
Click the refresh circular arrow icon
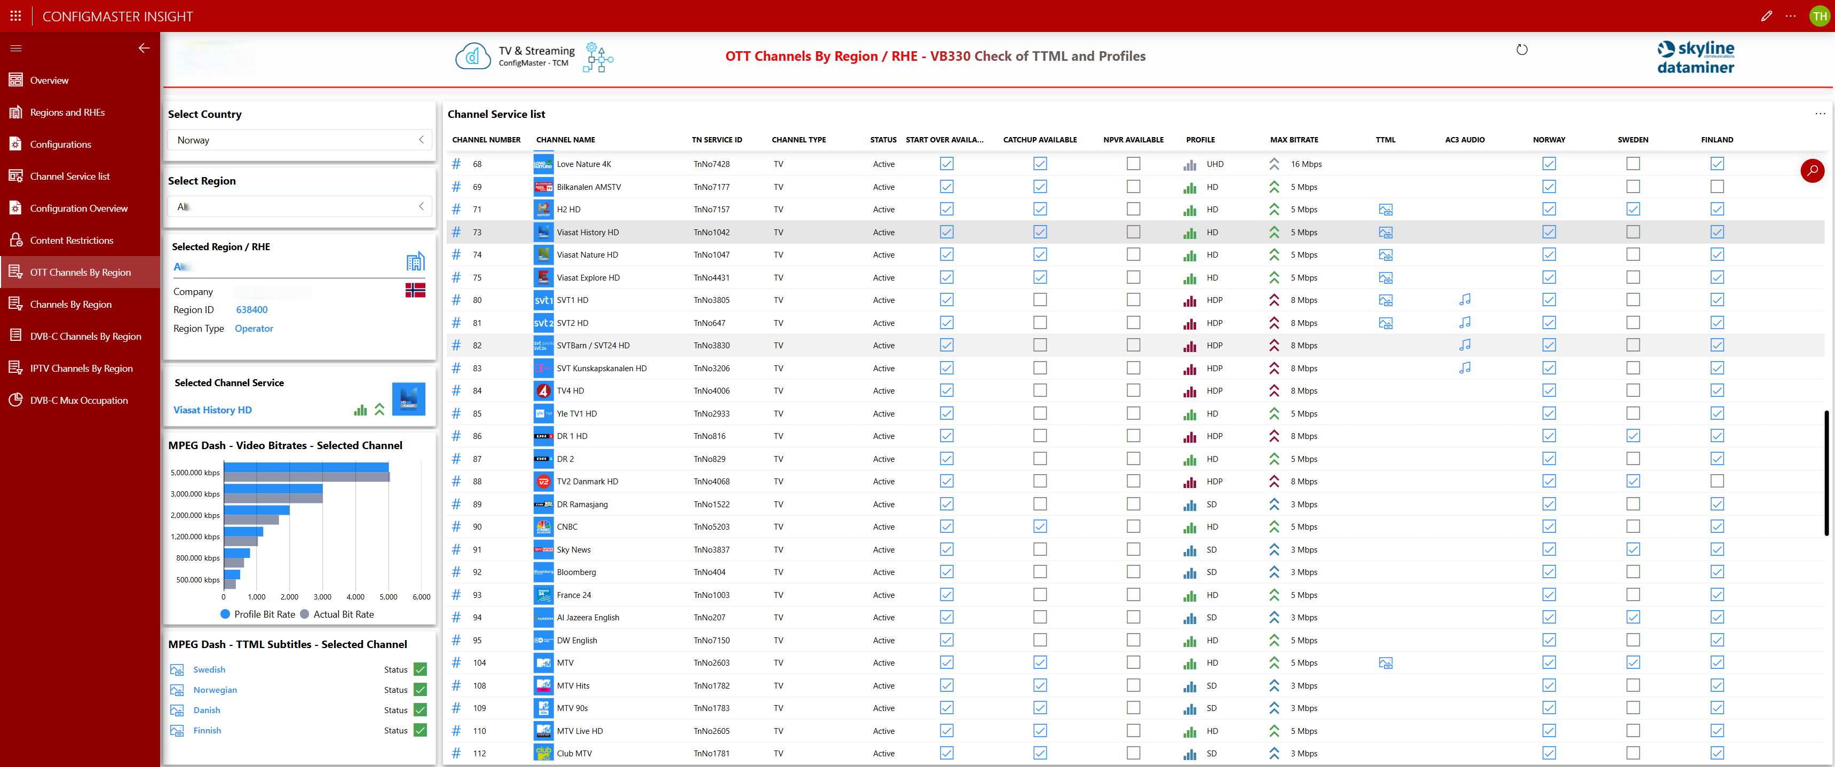(1522, 50)
